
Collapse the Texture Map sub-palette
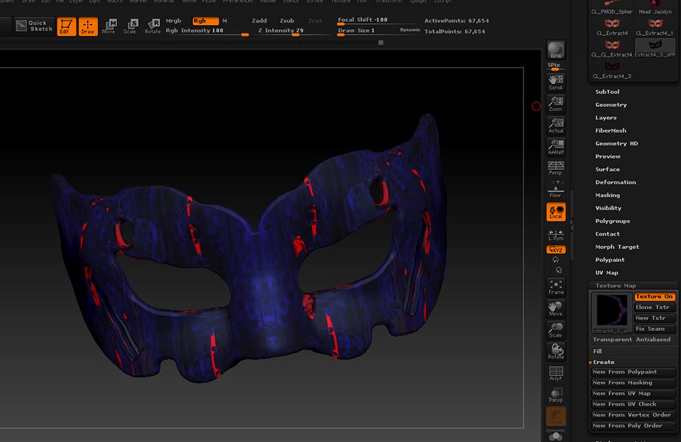click(615, 286)
